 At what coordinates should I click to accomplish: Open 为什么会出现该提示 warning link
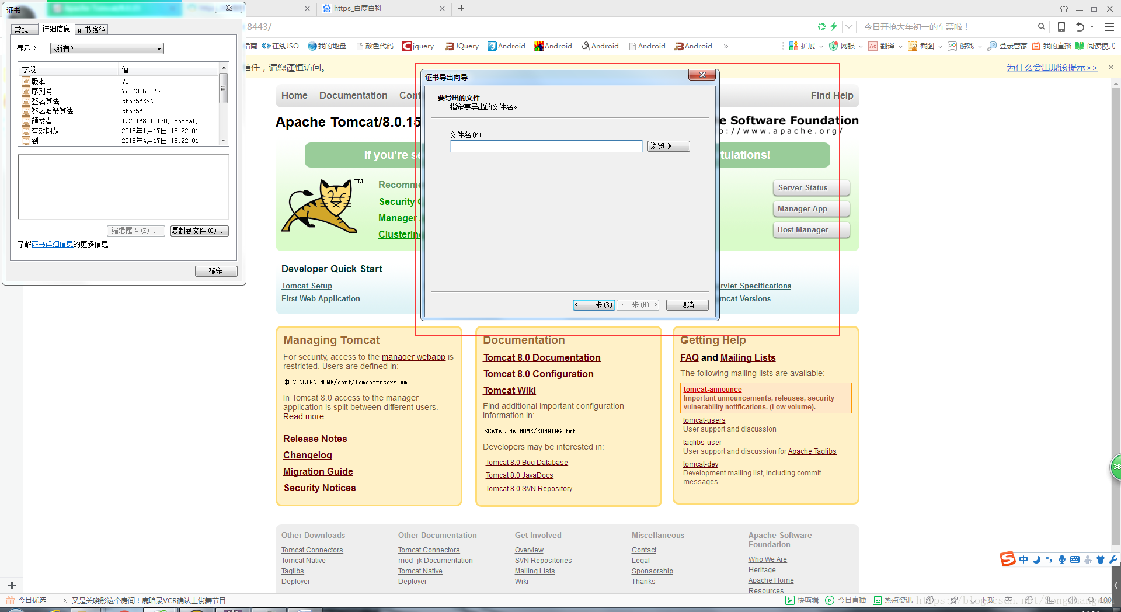pos(1052,68)
